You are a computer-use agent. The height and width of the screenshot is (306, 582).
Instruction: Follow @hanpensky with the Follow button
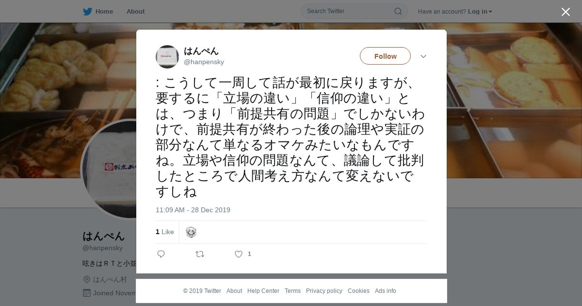pyautogui.click(x=385, y=56)
